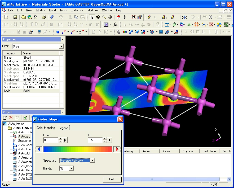Click the Open project folder icon

[23, 17]
